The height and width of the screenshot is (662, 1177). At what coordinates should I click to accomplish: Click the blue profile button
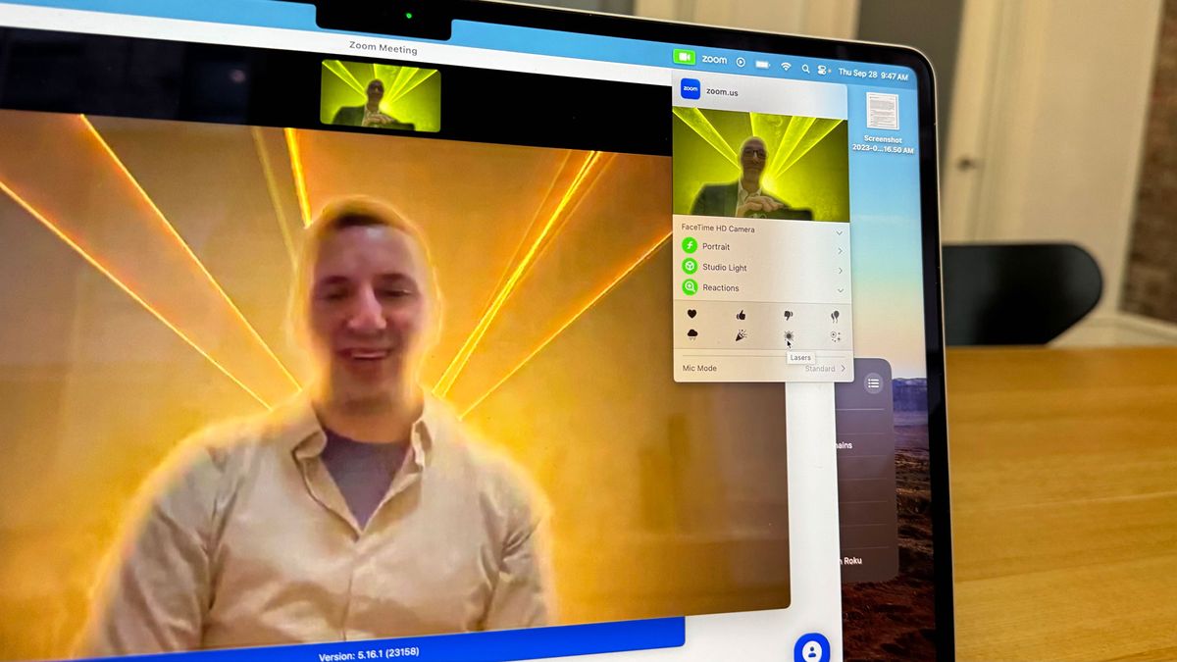tap(811, 649)
